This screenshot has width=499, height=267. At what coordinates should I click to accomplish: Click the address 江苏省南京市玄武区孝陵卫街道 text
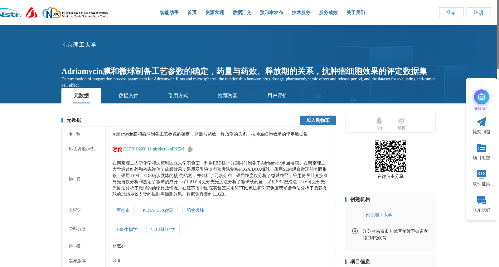pos(395,235)
